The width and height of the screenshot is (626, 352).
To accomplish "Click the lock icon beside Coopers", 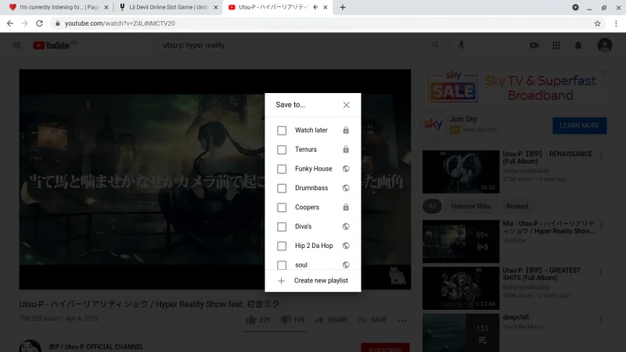I will pos(346,207).
